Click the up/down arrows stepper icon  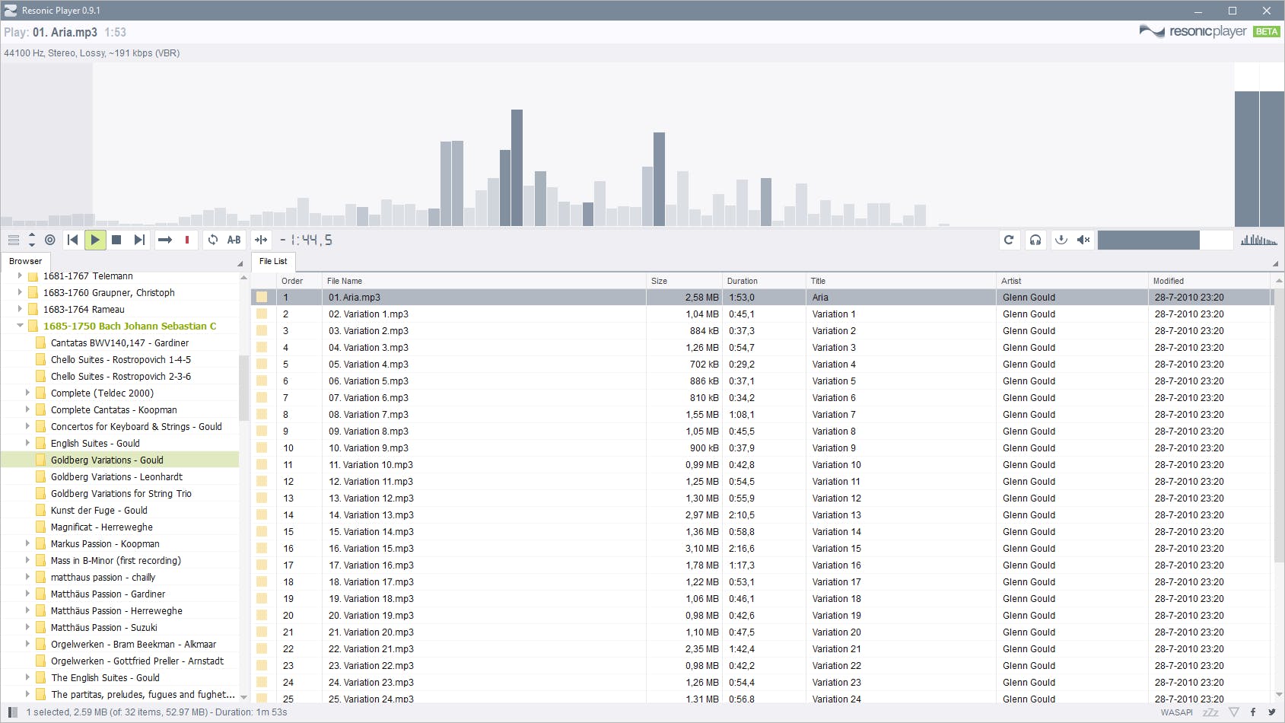point(32,240)
